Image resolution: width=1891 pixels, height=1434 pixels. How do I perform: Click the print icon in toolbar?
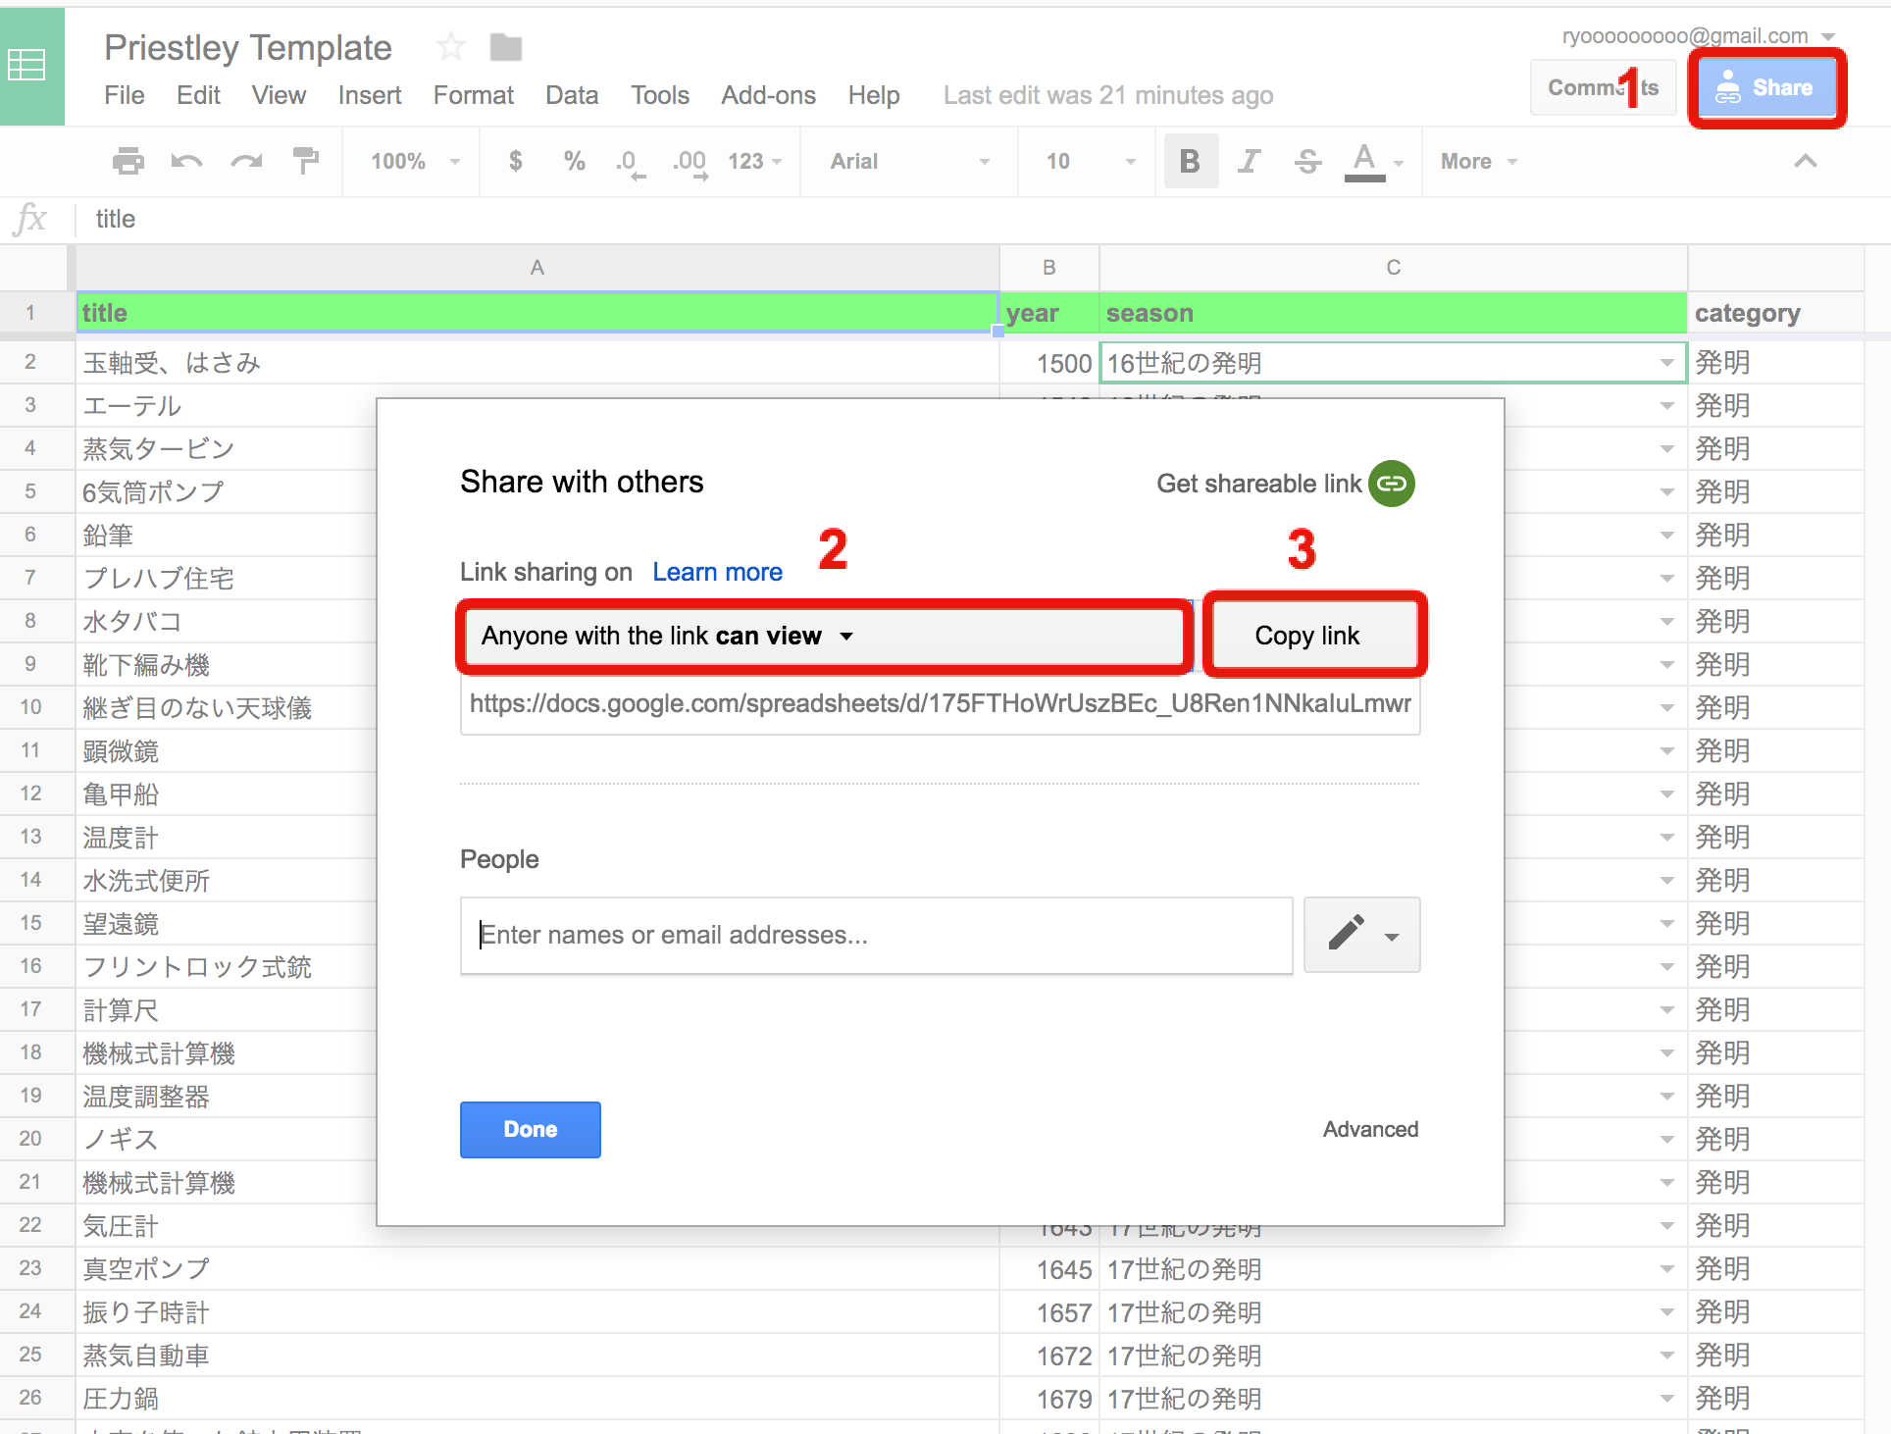(x=128, y=161)
